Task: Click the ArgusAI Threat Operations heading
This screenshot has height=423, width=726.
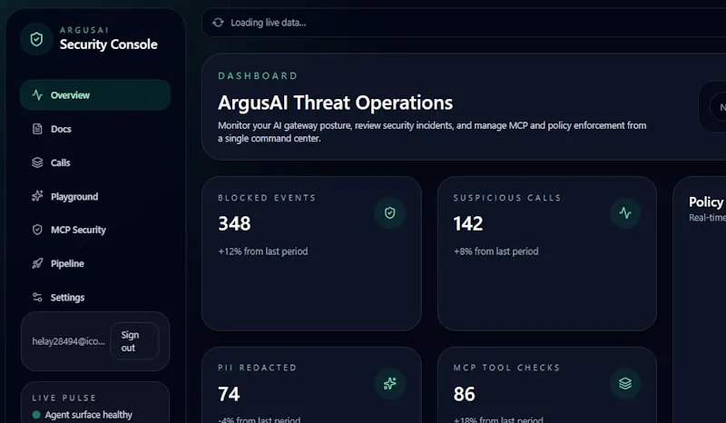Action: point(335,103)
